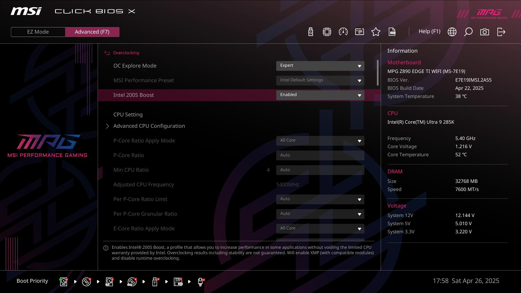Select the Intel 200S Boost row label
The image size is (521, 293).
(x=134, y=95)
